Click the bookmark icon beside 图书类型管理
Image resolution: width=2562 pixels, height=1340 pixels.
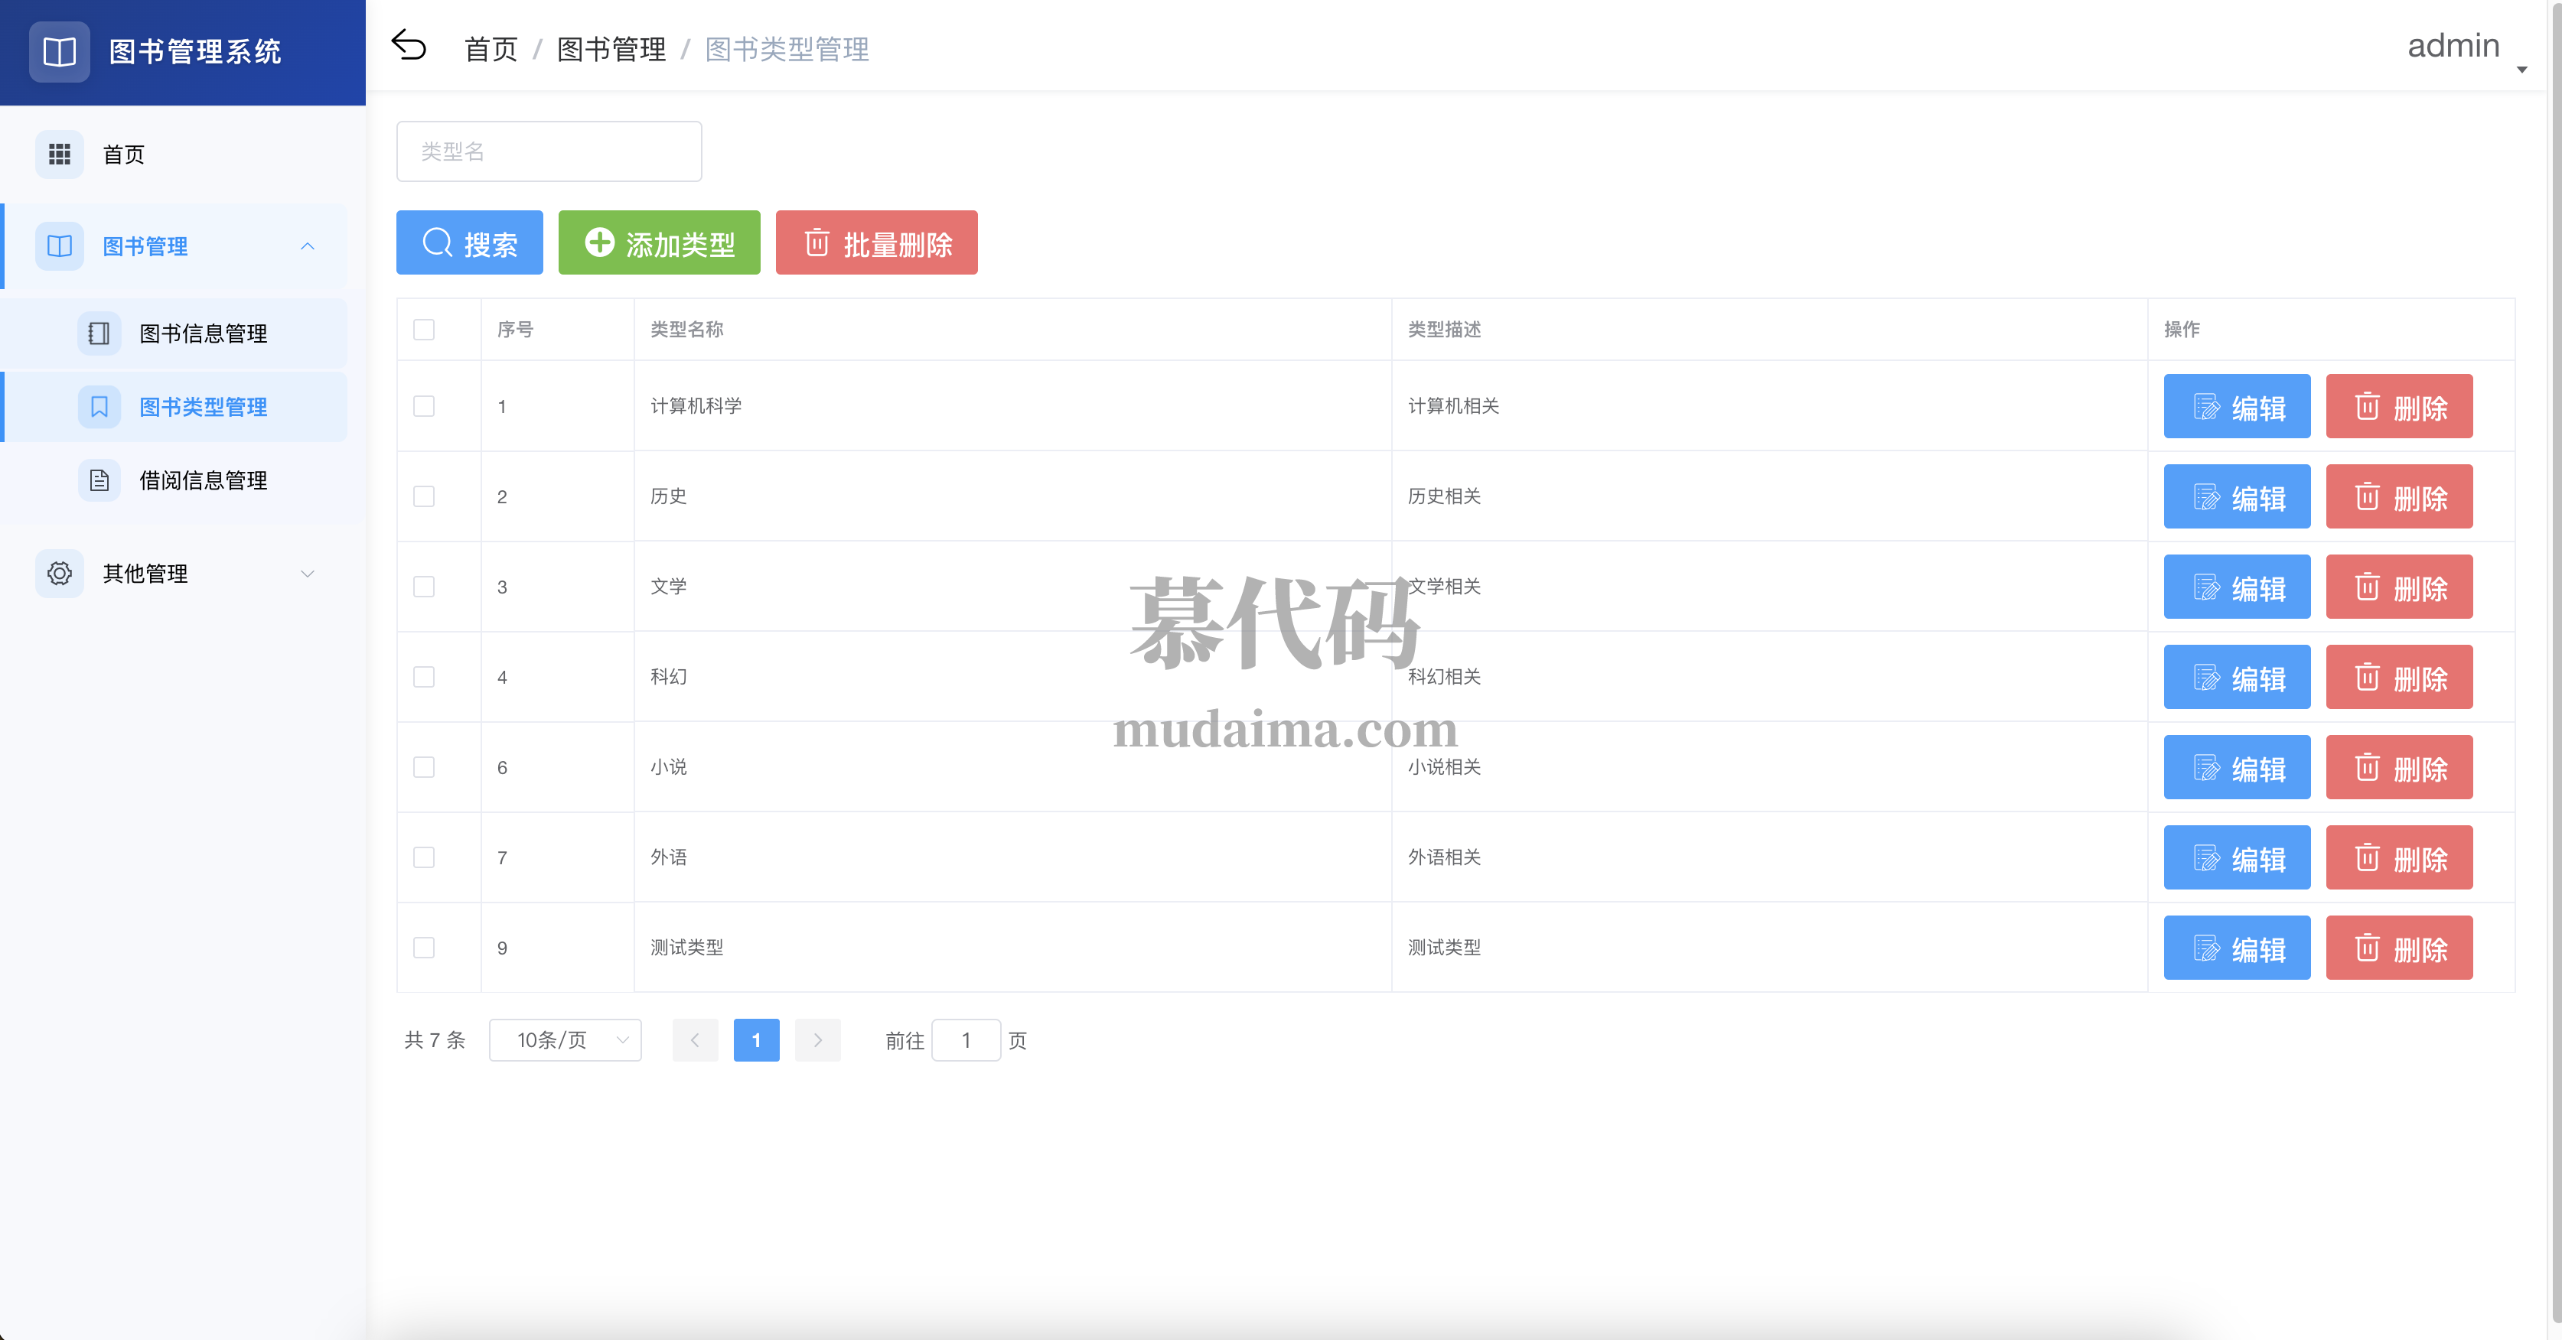(99, 407)
